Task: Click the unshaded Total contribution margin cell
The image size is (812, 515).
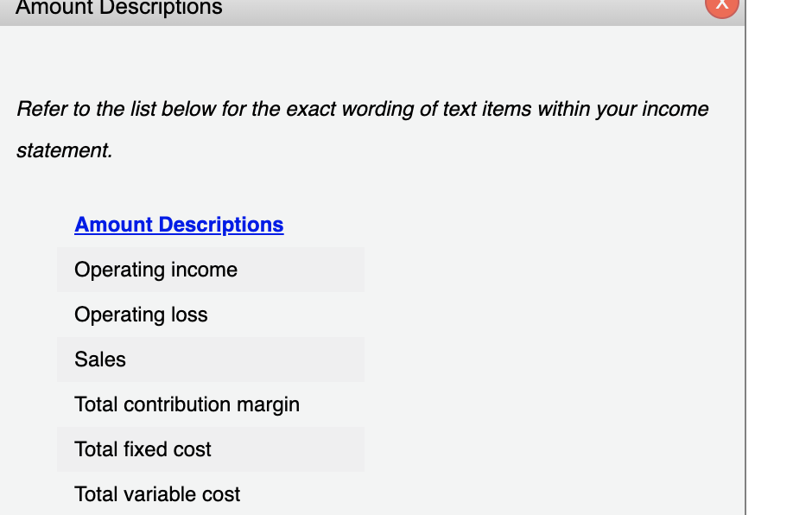Action: 210,404
